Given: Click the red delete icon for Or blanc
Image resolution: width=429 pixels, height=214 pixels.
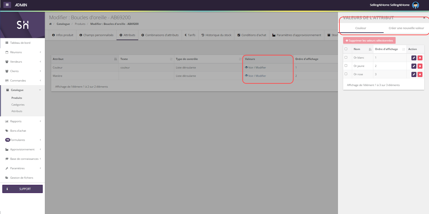Looking at the screenshot, I should [x=420, y=58].
